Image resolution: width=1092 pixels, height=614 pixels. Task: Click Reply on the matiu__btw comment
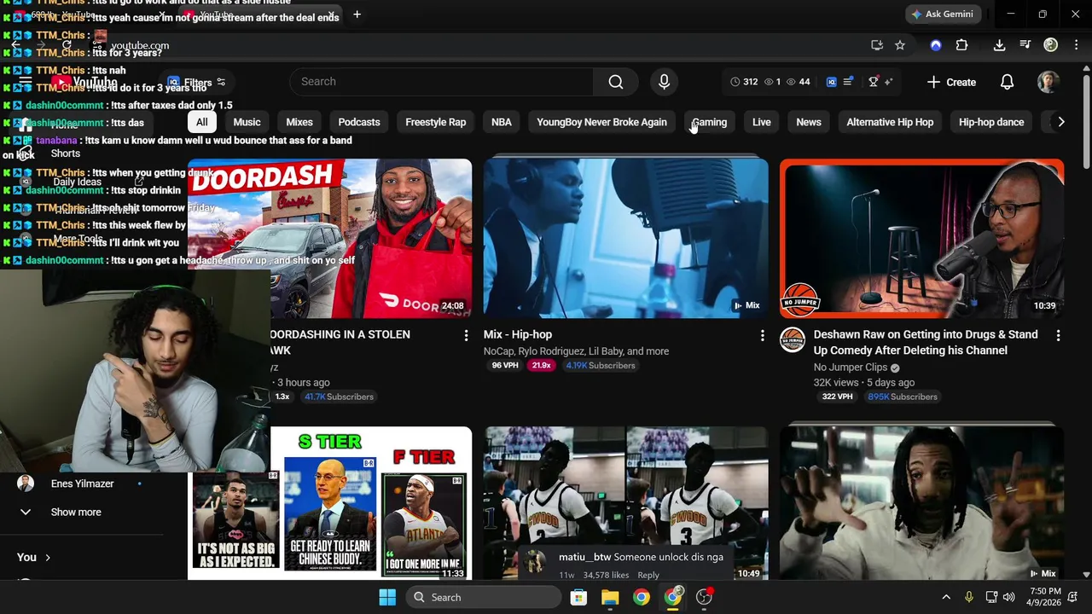coord(648,575)
